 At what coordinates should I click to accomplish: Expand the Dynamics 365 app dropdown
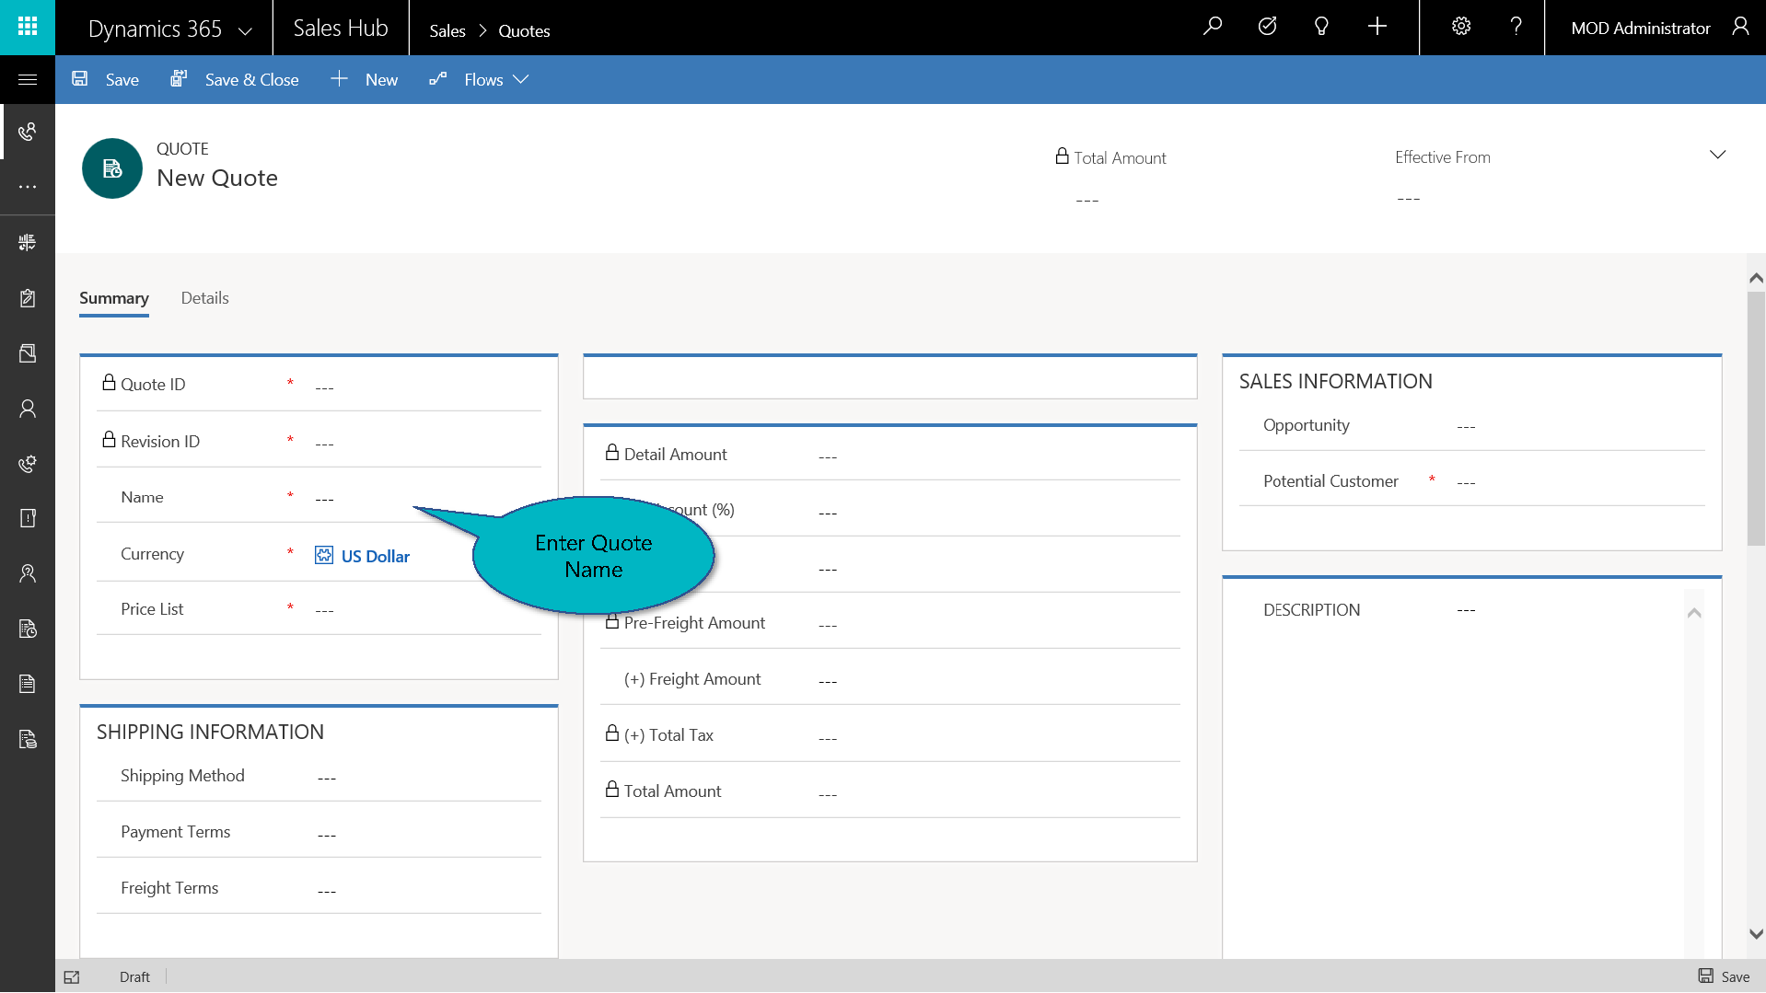pos(245,30)
